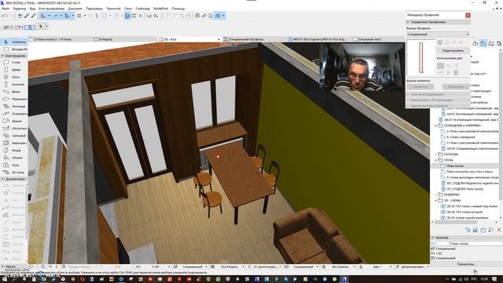Screen dimensions: 503x283
Task: Open the Windows taskbar search icon
Action: pyautogui.click(x=14, y=280)
